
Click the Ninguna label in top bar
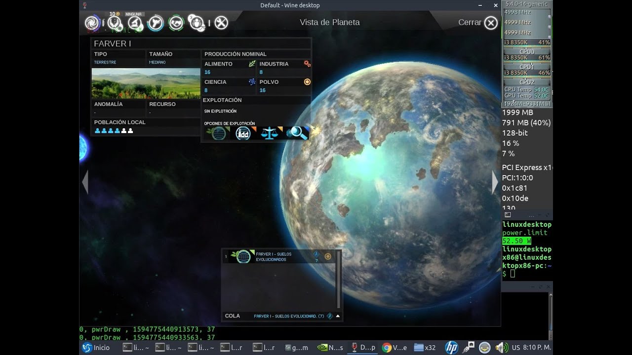(x=133, y=14)
